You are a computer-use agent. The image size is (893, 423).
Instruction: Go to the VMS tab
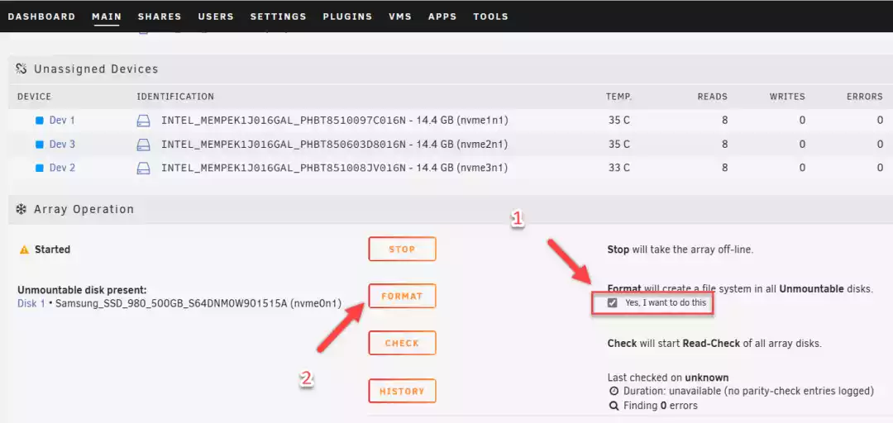[400, 17]
